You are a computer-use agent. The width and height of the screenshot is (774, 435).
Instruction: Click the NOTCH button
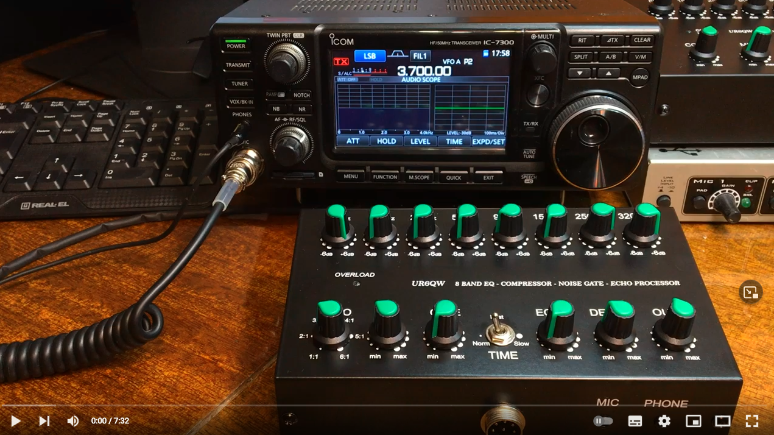(301, 95)
